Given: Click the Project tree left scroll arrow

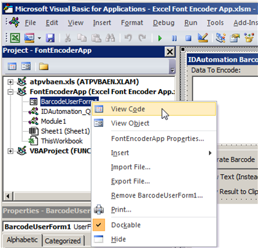Looking at the screenshot, I should (8, 196).
